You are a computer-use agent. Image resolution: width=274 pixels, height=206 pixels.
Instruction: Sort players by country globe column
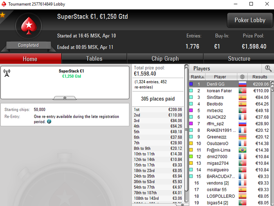coord(242,77)
